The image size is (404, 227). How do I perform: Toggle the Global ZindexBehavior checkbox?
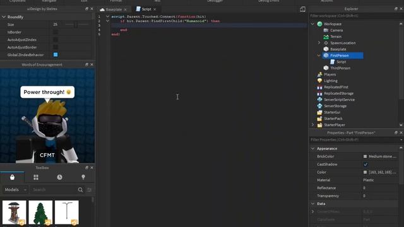[x=56, y=55]
